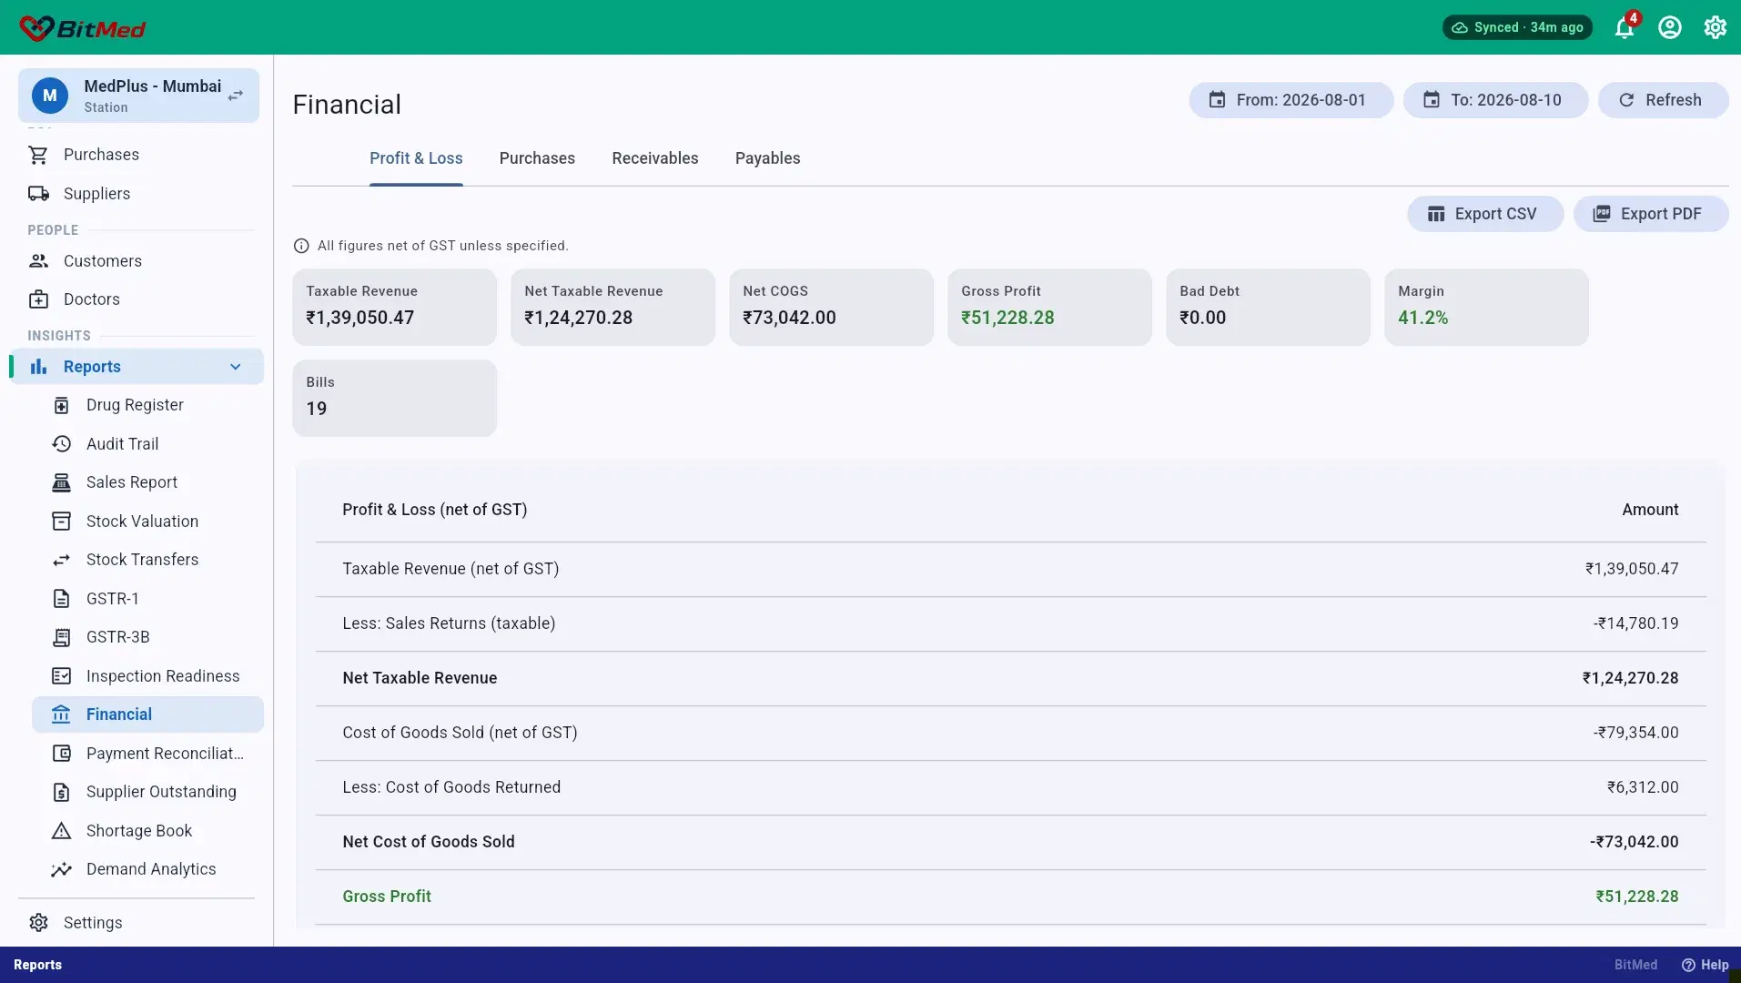Click the Net COGS summary card
The image size is (1741, 983).
pyautogui.click(x=831, y=307)
